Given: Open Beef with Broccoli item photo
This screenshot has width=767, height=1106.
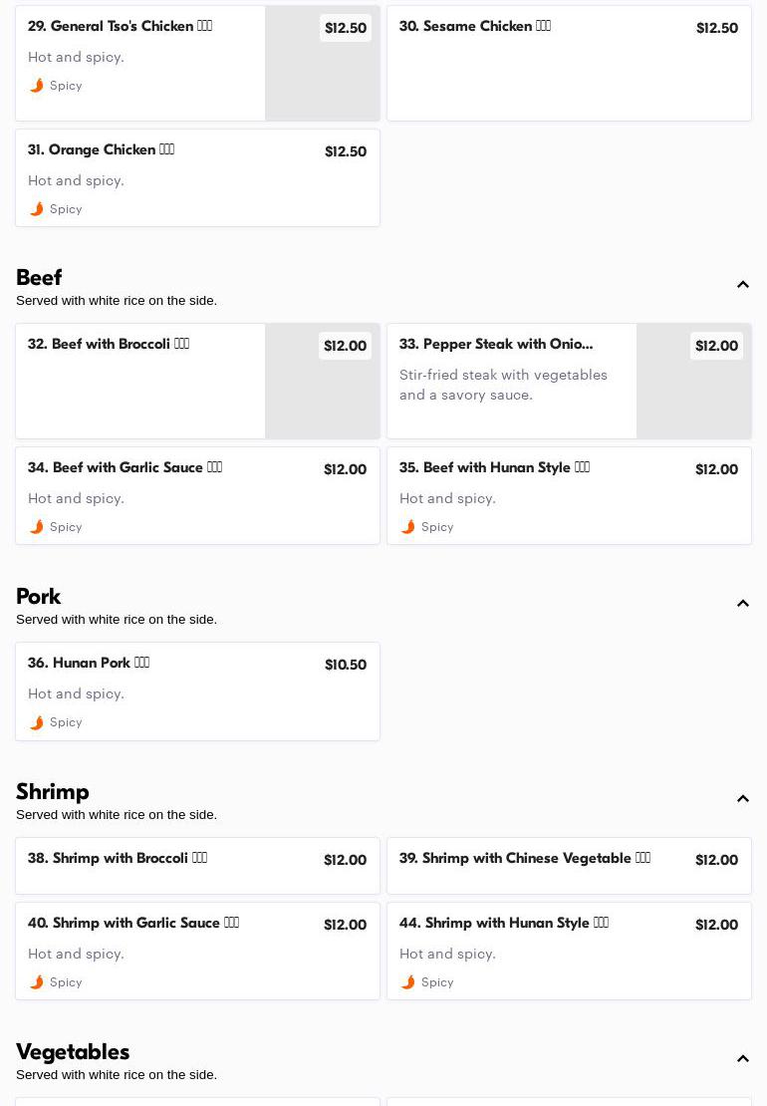Looking at the screenshot, I should 323,393.
